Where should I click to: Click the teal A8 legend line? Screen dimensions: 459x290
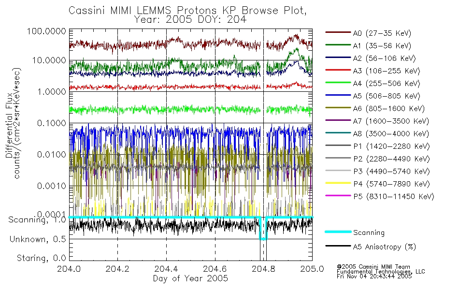(338, 133)
